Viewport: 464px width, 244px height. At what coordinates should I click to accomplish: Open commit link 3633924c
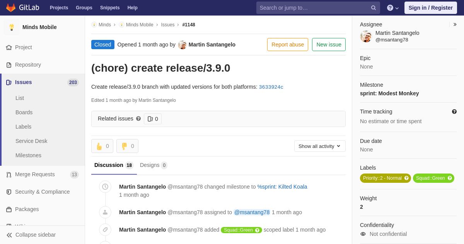click(x=271, y=87)
